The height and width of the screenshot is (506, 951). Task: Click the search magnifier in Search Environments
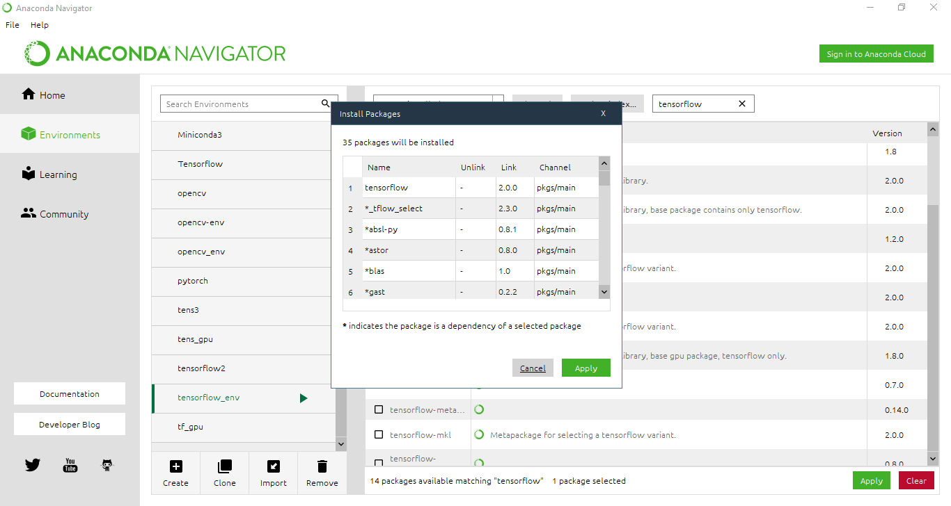[x=325, y=104]
